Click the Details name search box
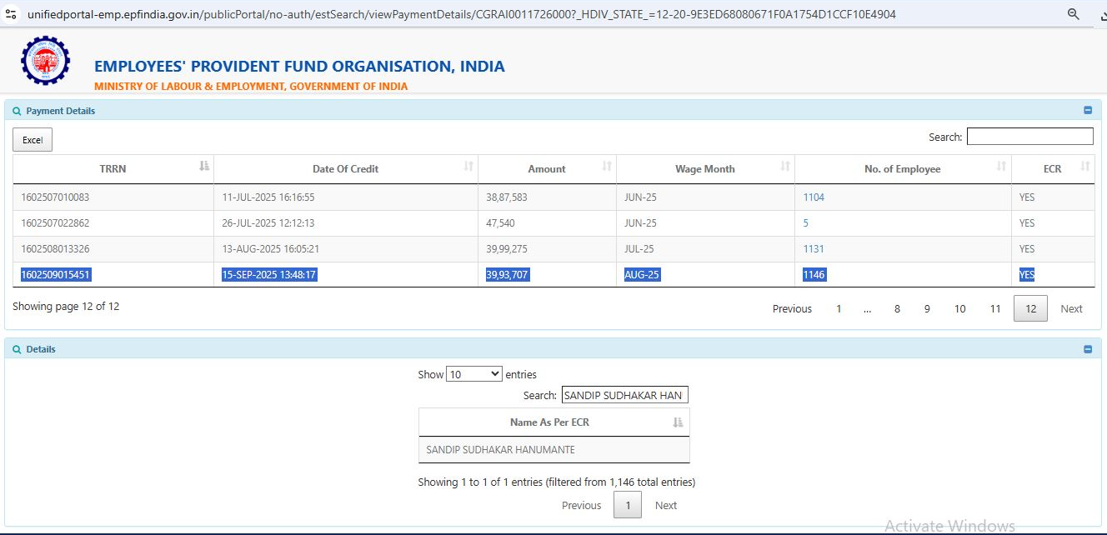This screenshot has width=1107, height=535. [624, 395]
